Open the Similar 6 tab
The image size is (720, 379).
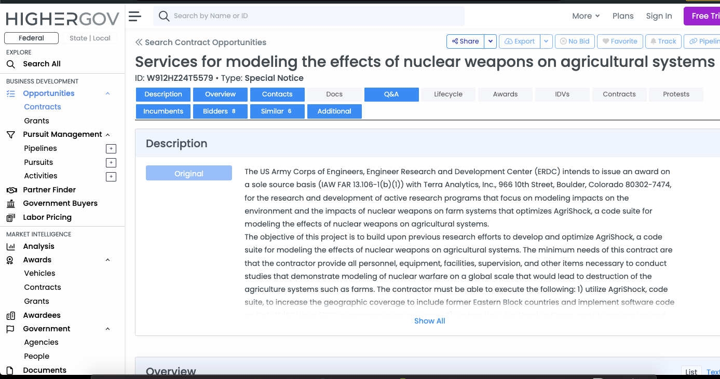coord(277,111)
